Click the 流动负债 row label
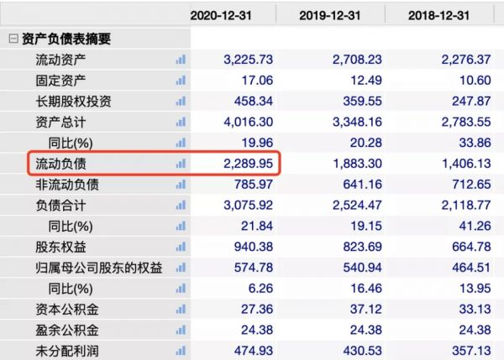Image resolution: width=504 pixels, height=360 pixels. pyautogui.click(x=61, y=164)
